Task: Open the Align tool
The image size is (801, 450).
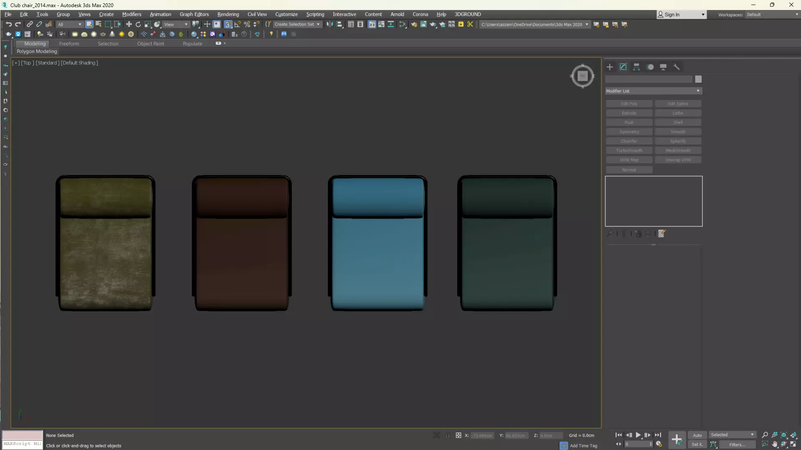Action: [x=340, y=24]
